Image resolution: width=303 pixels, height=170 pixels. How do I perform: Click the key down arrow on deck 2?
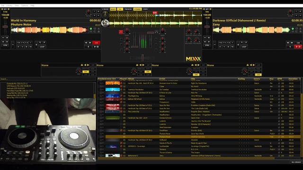pyautogui.click(x=204, y=9)
